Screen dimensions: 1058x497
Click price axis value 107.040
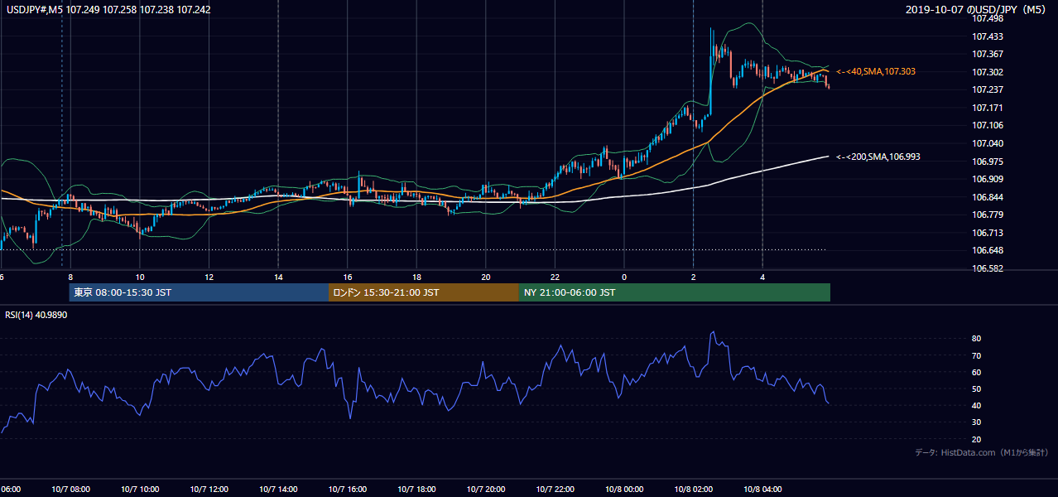point(988,143)
